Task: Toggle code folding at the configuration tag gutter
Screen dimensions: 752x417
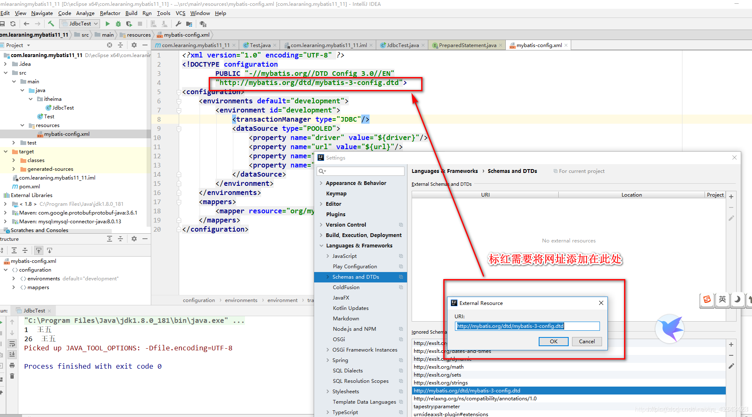Action: coord(179,92)
